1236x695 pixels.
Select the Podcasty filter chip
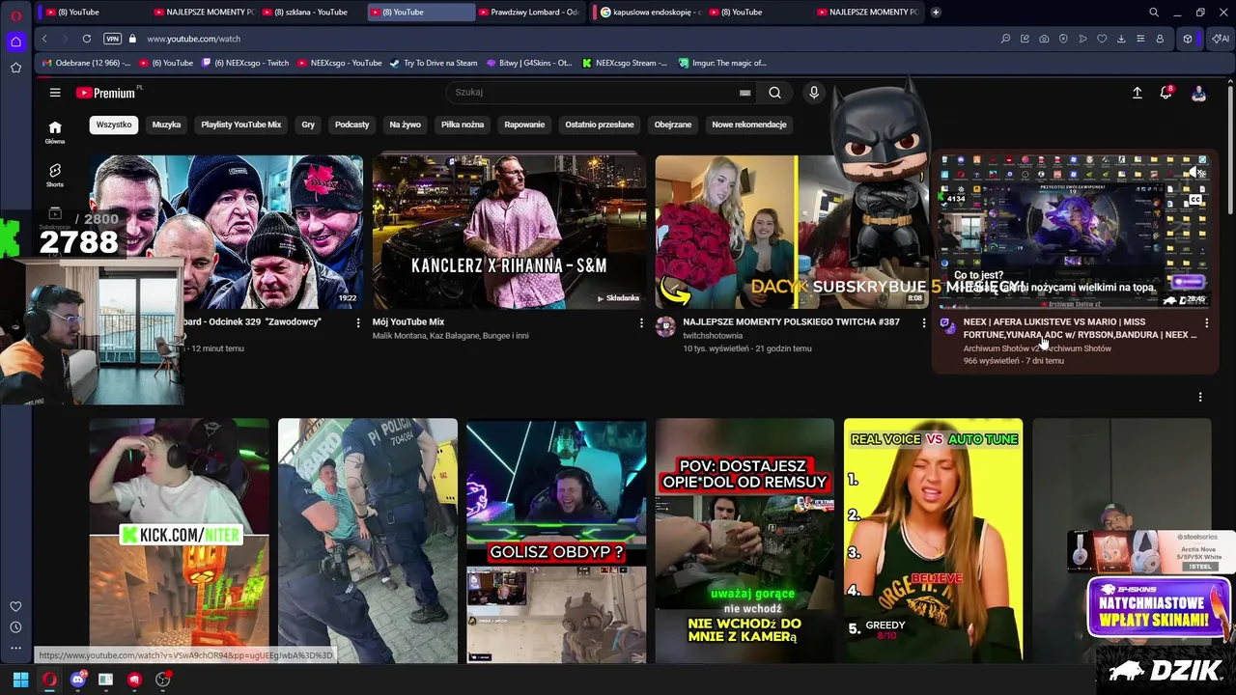[x=351, y=125]
